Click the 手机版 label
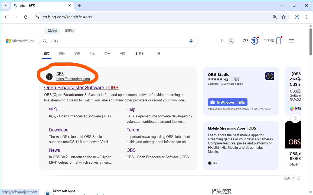 pos(269,41)
